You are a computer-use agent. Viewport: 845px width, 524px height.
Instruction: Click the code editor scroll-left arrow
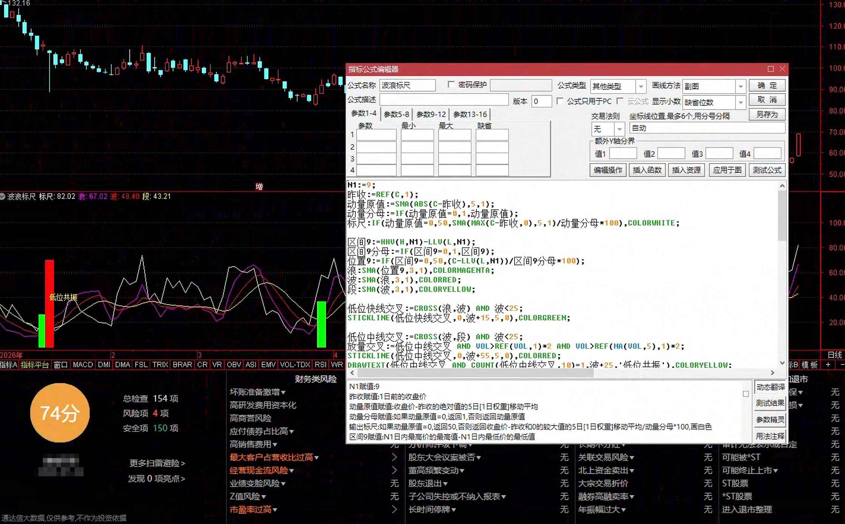click(x=352, y=373)
